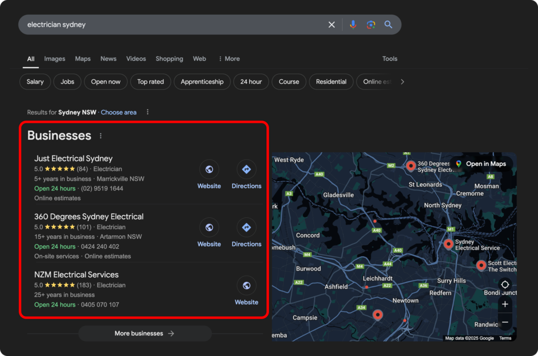
Task: Click the More businesses button
Action: (145, 333)
